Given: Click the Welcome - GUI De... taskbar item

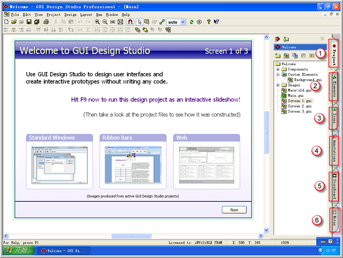Looking at the screenshot, I should [x=64, y=251].
